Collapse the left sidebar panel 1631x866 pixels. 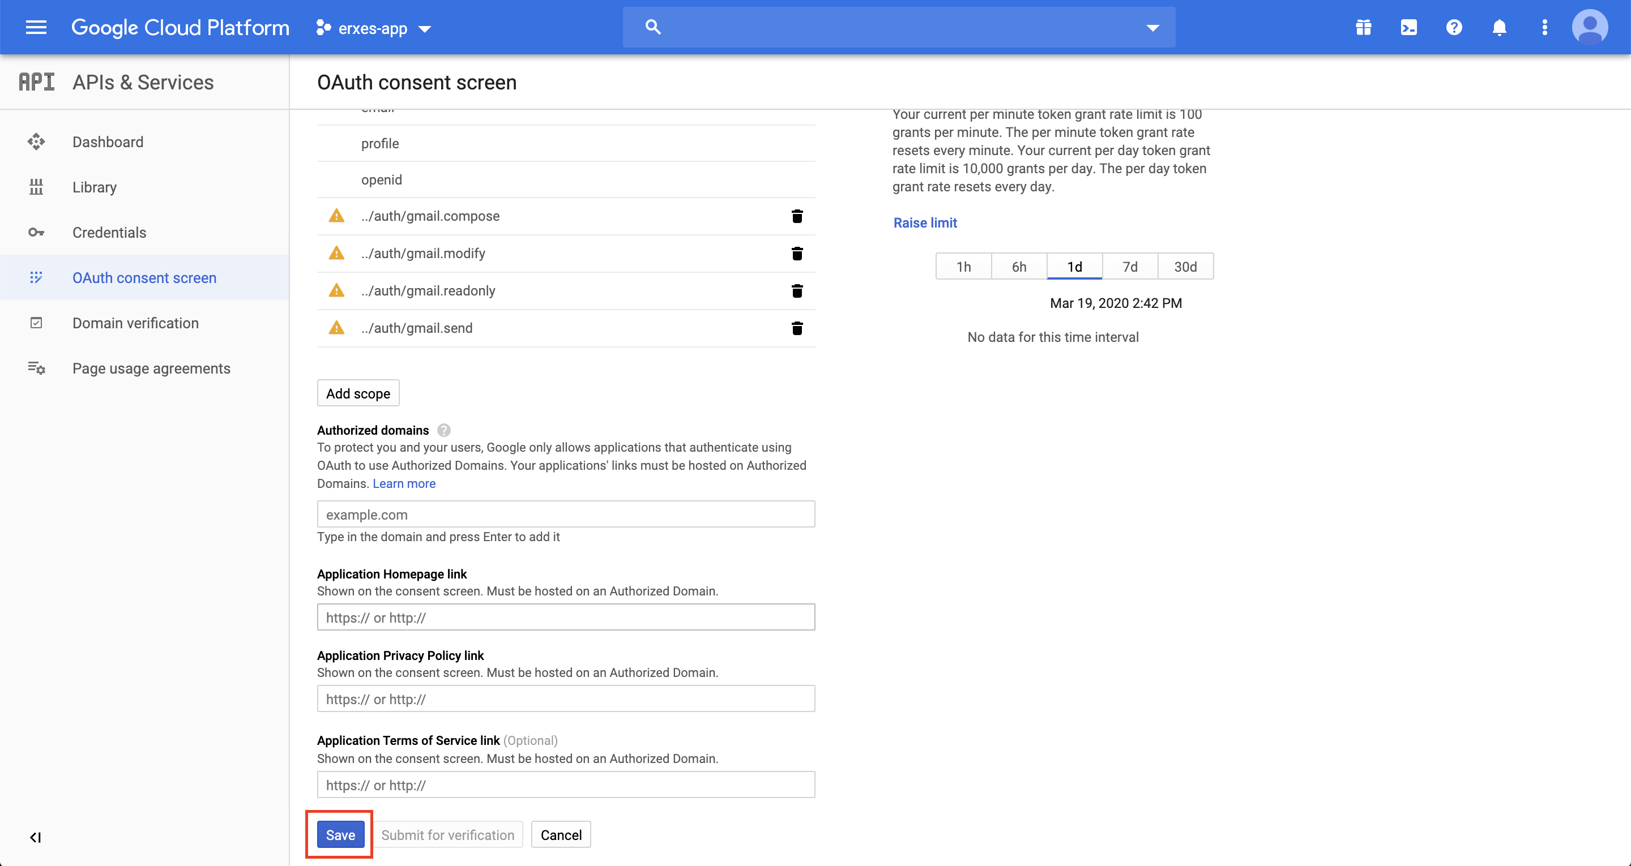click(36, 838)
